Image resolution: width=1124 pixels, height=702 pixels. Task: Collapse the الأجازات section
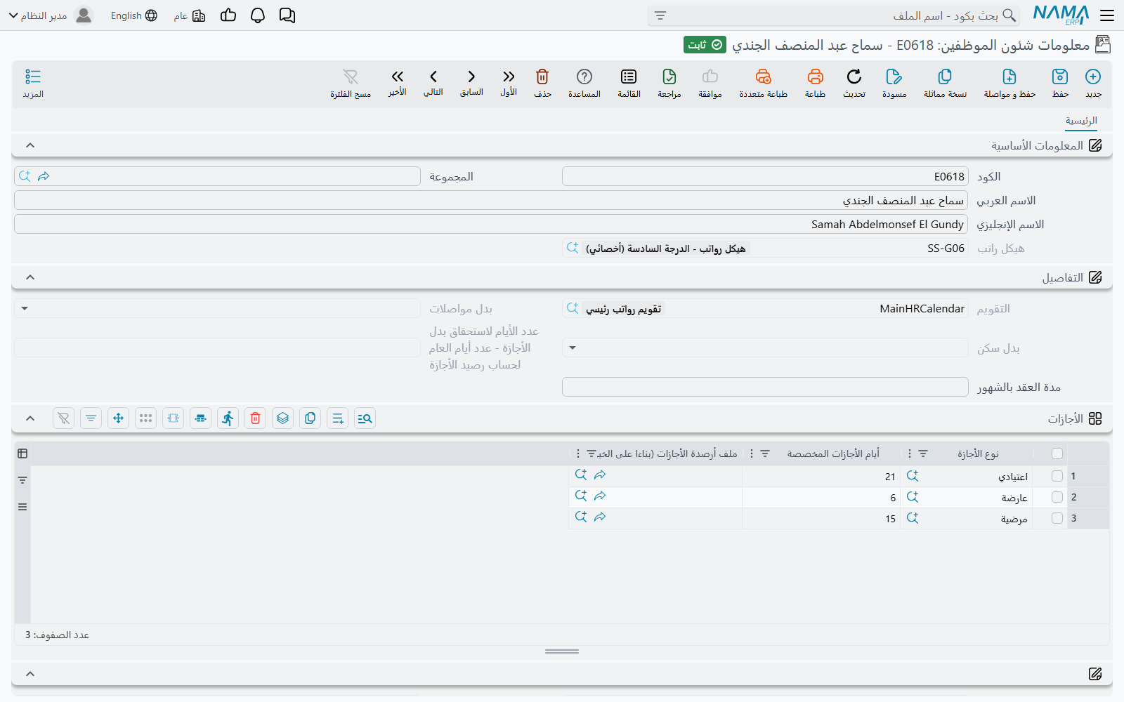(x=30, y=418)
